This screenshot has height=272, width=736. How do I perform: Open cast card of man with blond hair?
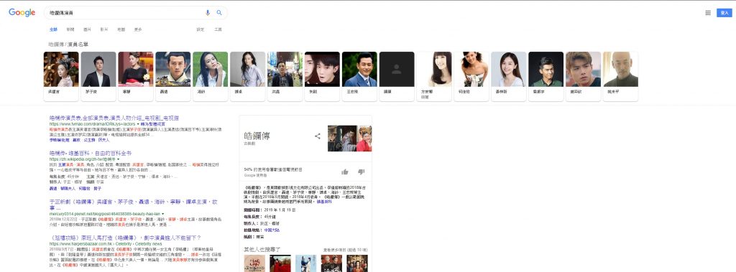(583, 76)
